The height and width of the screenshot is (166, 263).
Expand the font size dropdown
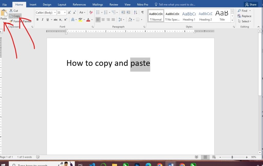tap(65, 13)
